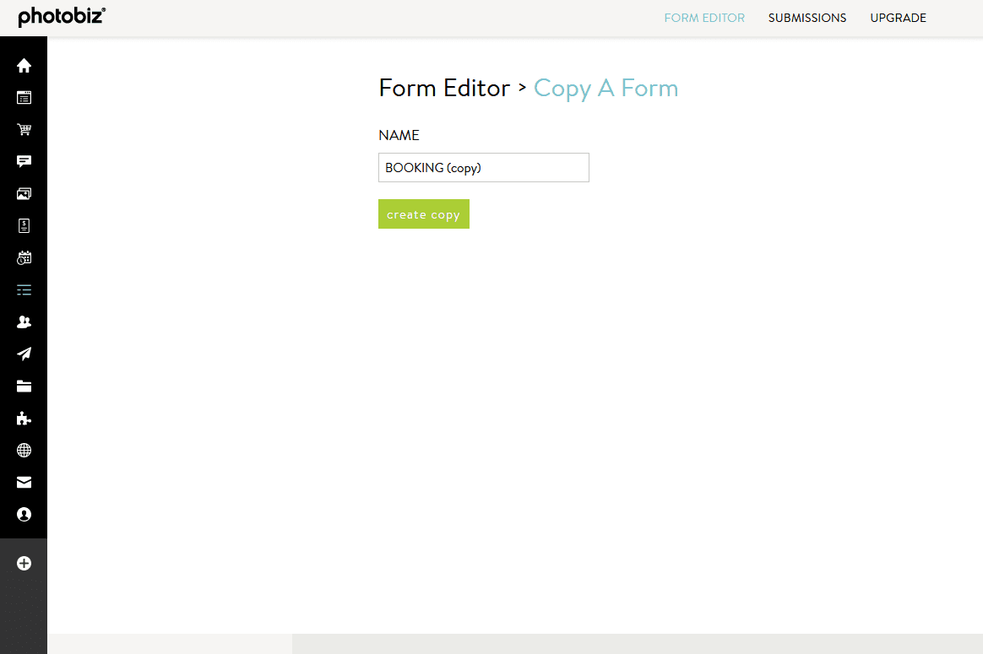Click the plus icon below the sidebar

pyautogui.click(x=24, y=563)
